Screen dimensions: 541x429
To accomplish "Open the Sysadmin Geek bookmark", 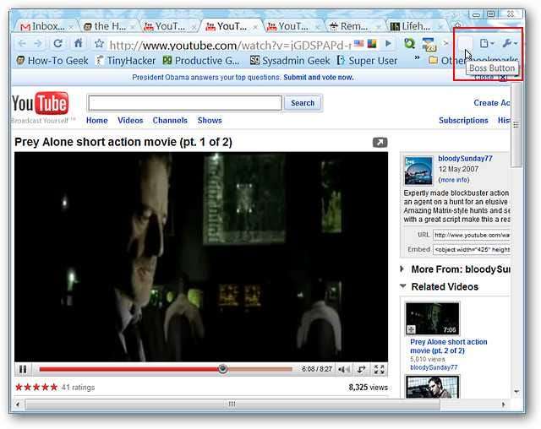I will 290,61.
